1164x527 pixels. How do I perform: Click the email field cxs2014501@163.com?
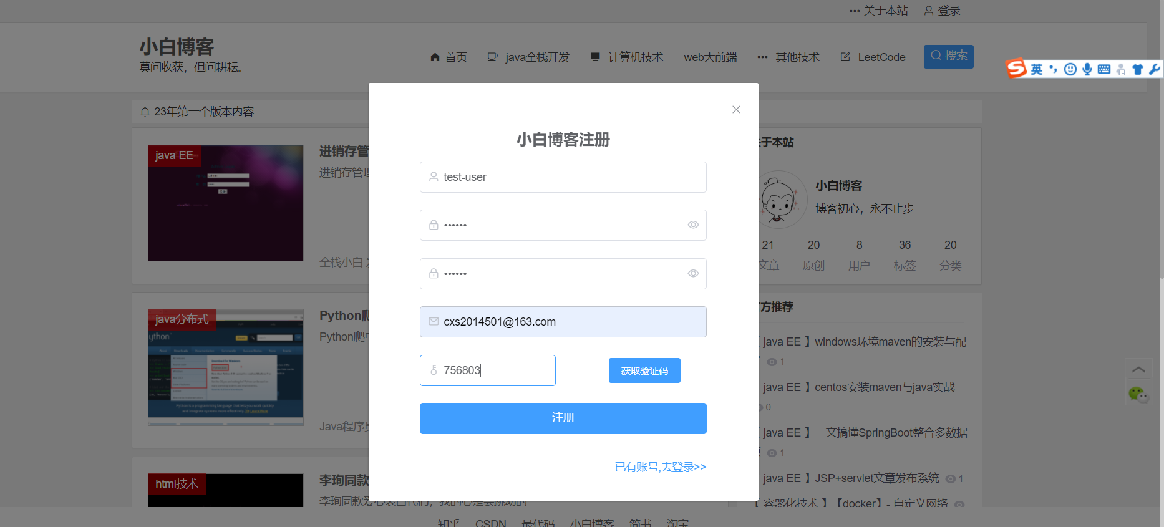pos(563,322)
